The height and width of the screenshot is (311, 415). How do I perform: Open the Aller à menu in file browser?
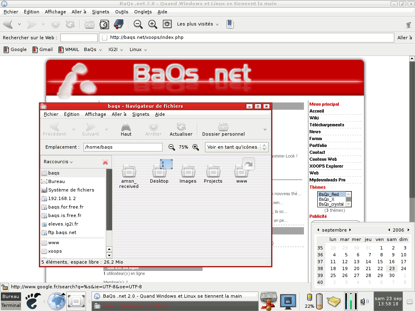click(119, 114)
